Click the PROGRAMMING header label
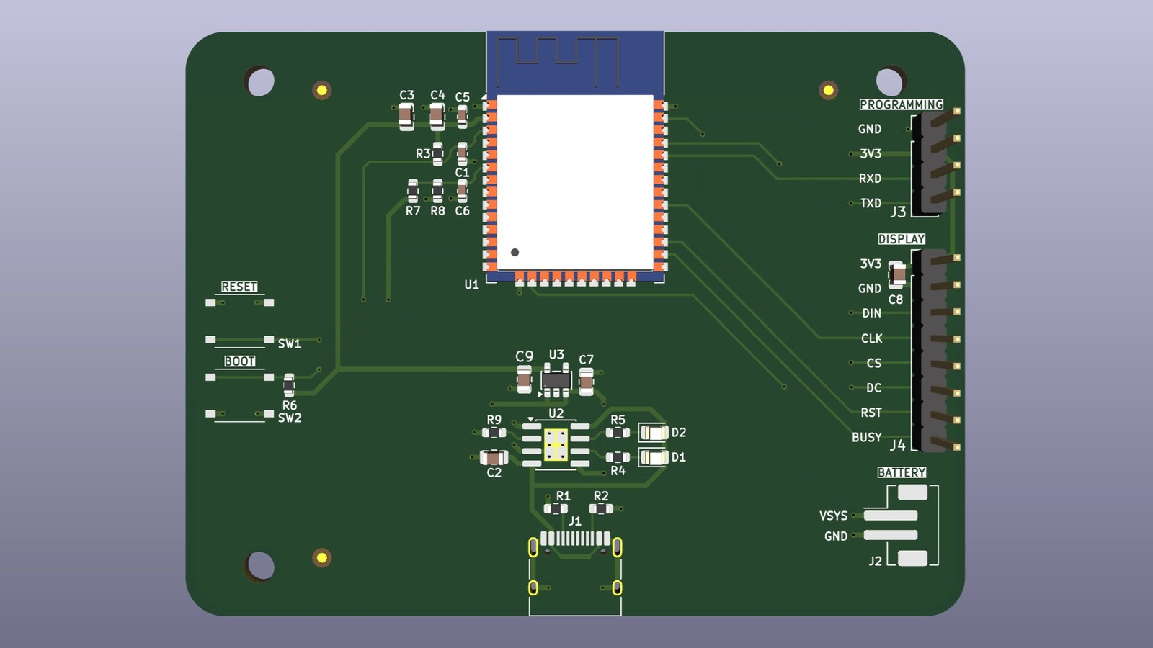The height and width of the screenshot is (648, 1153). [901, 104]
